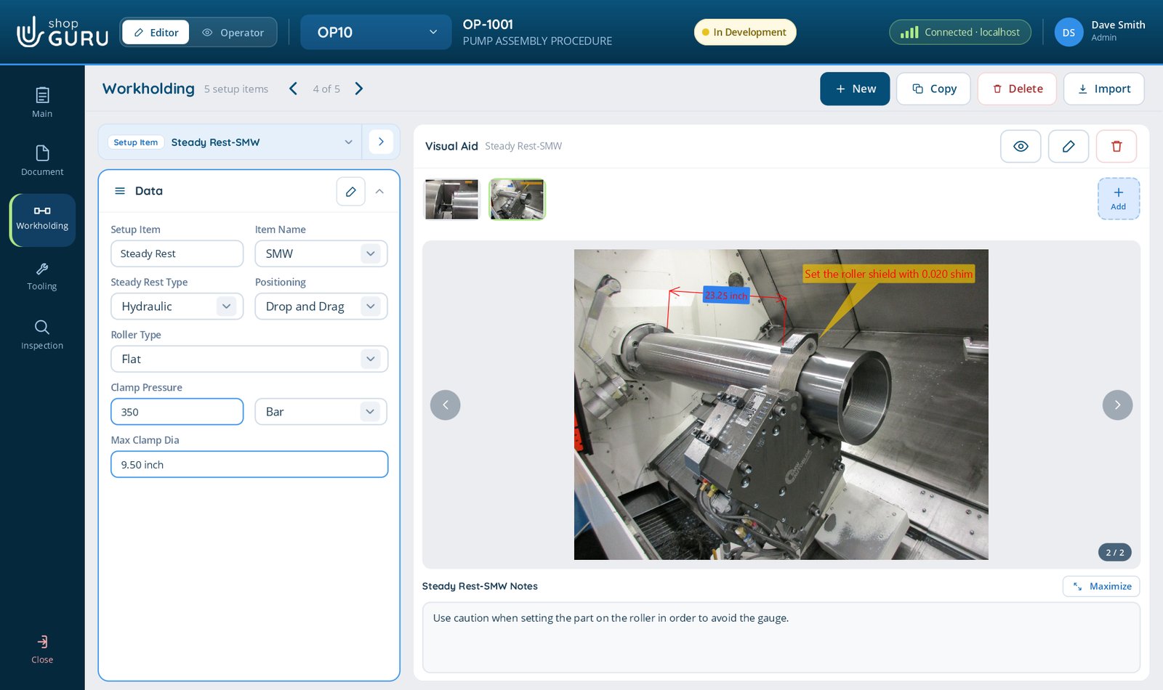Delete the Visual Aid with trash icon
1163x690 pixels.
pos(1116,147)
